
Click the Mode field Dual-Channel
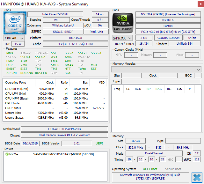[154, 153]
